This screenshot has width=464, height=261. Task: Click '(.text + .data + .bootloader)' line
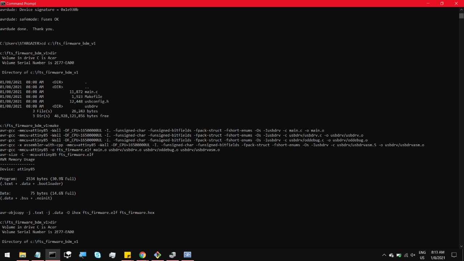coord(32,183)
